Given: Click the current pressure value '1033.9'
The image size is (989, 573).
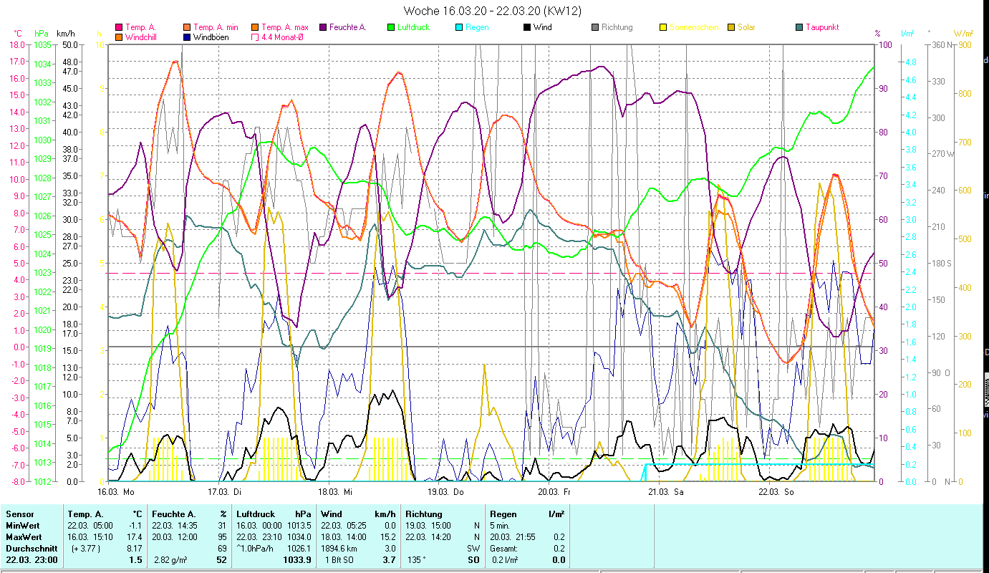Looking at the screenshot, I should pos(297,560).
